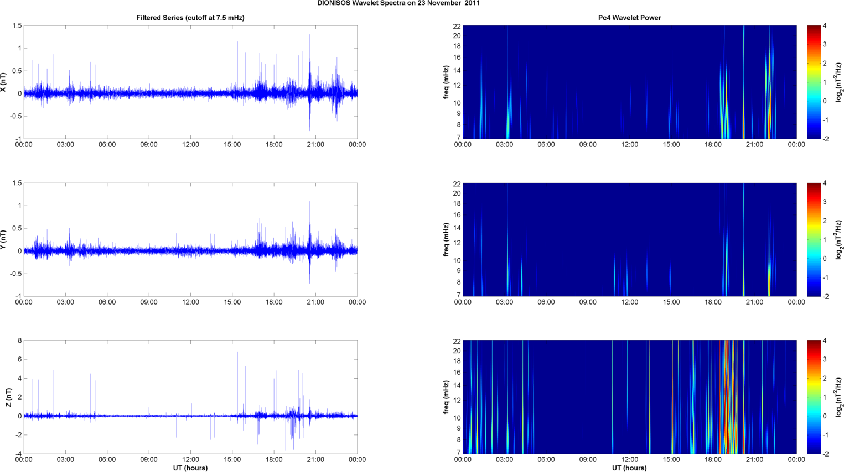Click 'log2(nT²/Hz)' label beside bottom colorbar
The height and width of the screenshot is (472, 844).
pyautogui.click(x=839, y=397)
